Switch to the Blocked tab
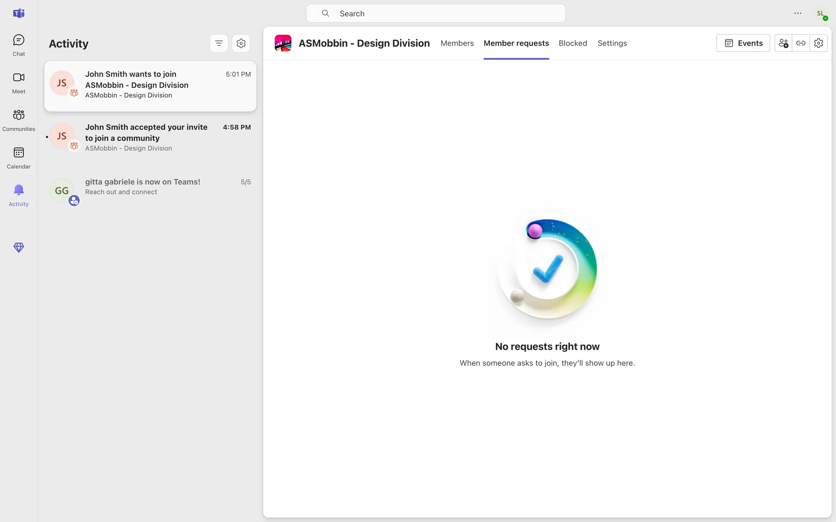Image resolution: width=836 pixels, height=522 pixels. click(x=573, y=43)
